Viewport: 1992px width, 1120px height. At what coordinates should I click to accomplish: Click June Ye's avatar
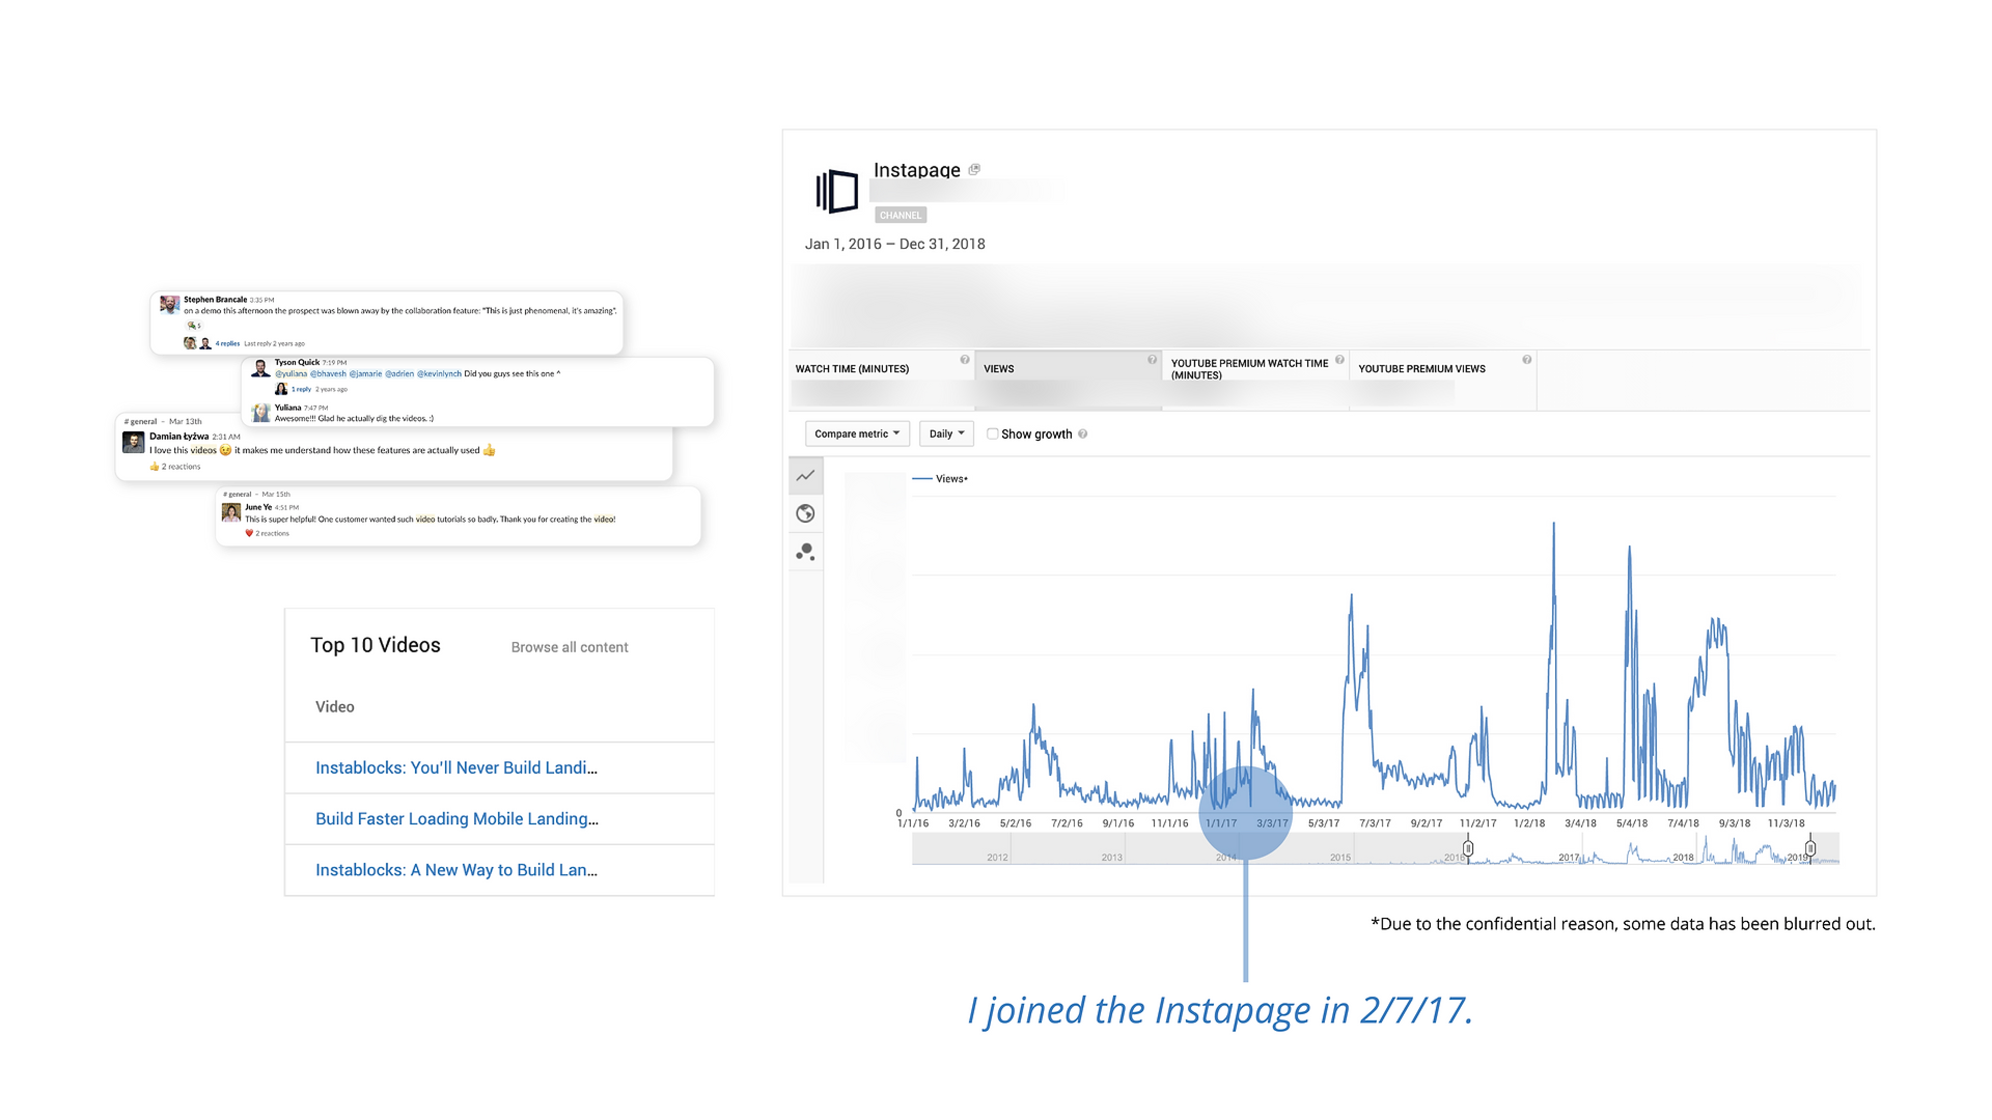(230, 512)
